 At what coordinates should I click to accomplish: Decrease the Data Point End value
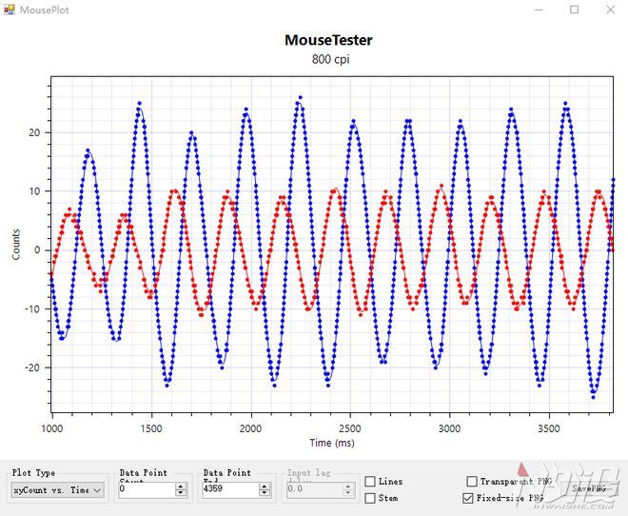pyautogui.click(x=265, y=493)
